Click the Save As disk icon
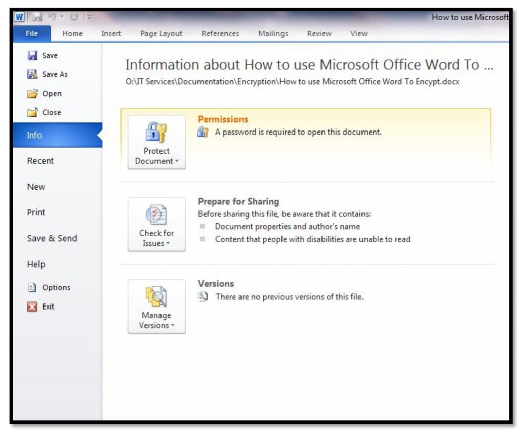The width and height of the screenshot is (523, 437). (x=32, y=75)
